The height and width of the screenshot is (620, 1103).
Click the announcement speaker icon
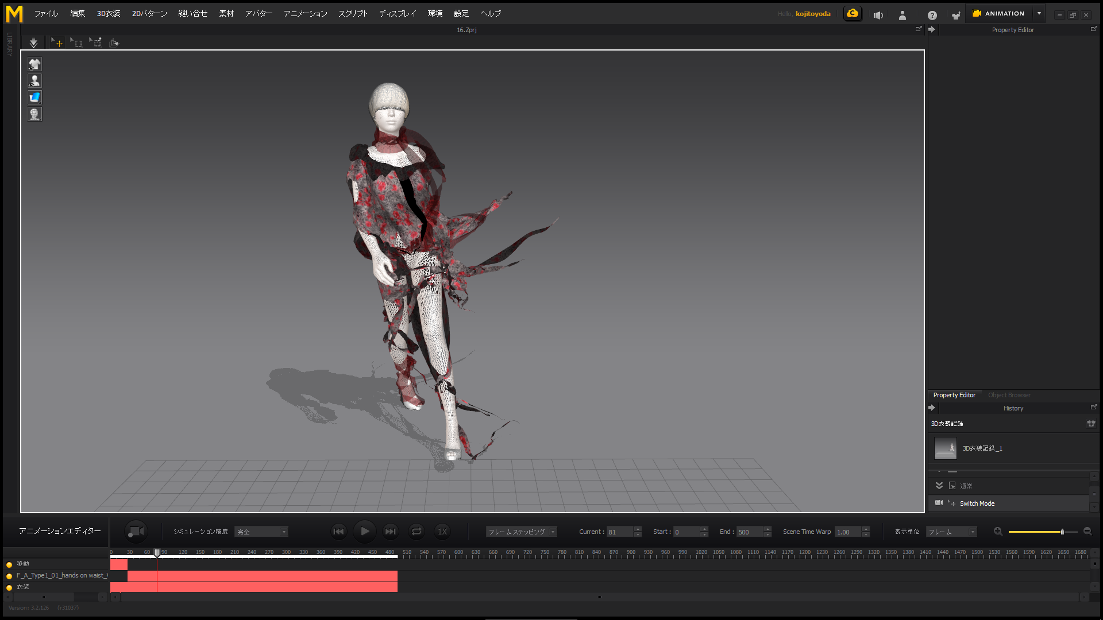click(x=878, y=15)
